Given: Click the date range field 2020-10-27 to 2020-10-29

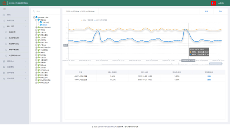Looking at the screenshot, I should click(80, 12).
